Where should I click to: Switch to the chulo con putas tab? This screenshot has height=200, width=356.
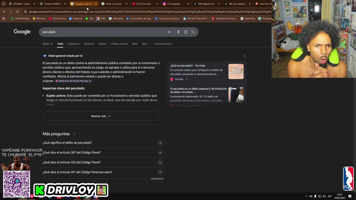114,4
